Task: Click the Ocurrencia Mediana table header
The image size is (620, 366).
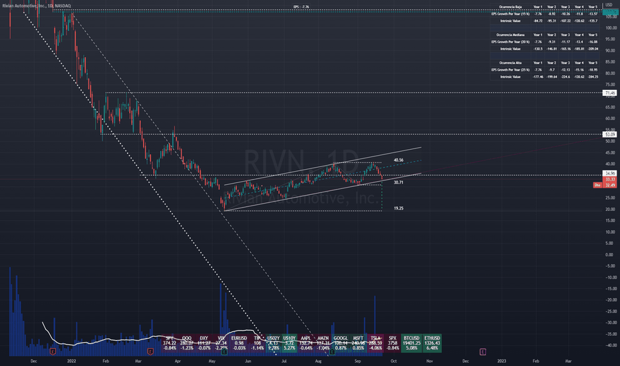Action: click(510, 35)
